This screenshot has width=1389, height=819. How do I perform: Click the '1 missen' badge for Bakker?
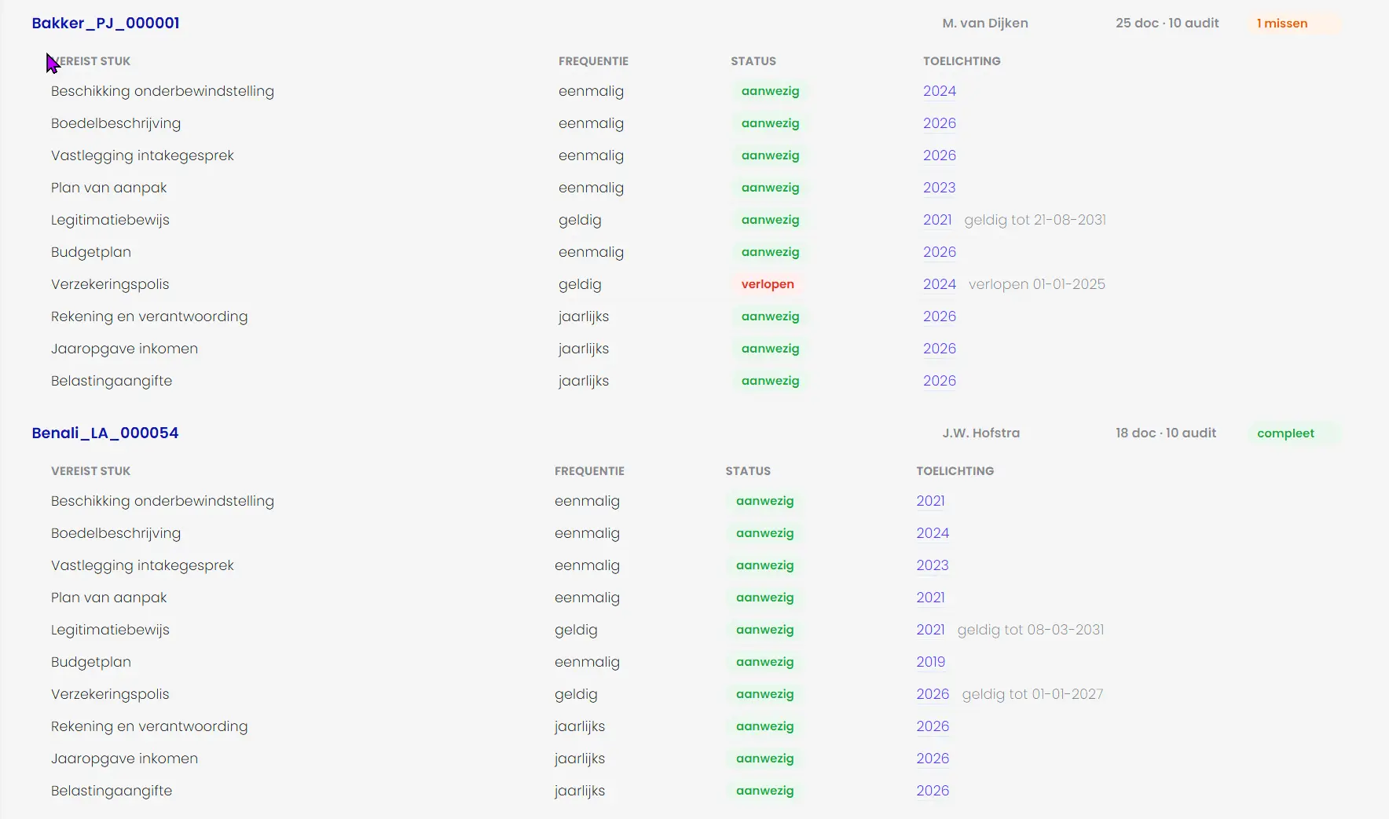[x=1294, y=24]
